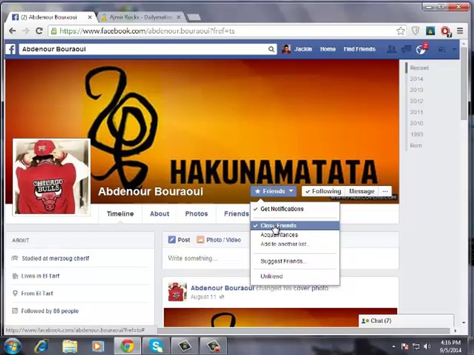
Task: Open the Chat (7) bar
Action: 406,320
